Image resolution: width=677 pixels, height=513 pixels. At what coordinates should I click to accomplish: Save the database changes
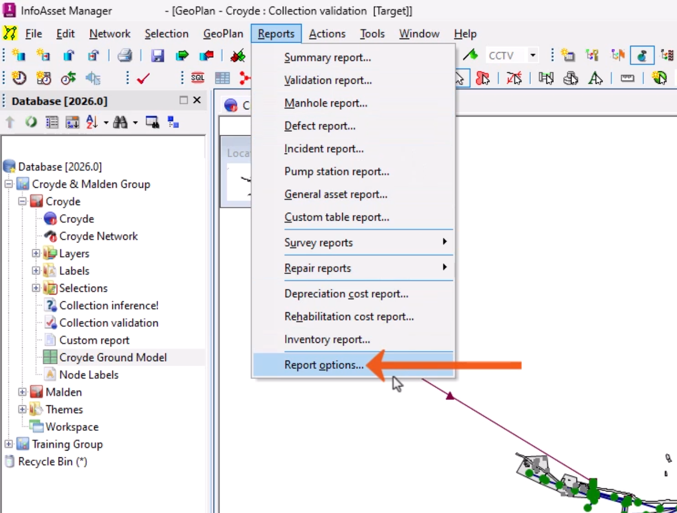(x=158, y=55)
